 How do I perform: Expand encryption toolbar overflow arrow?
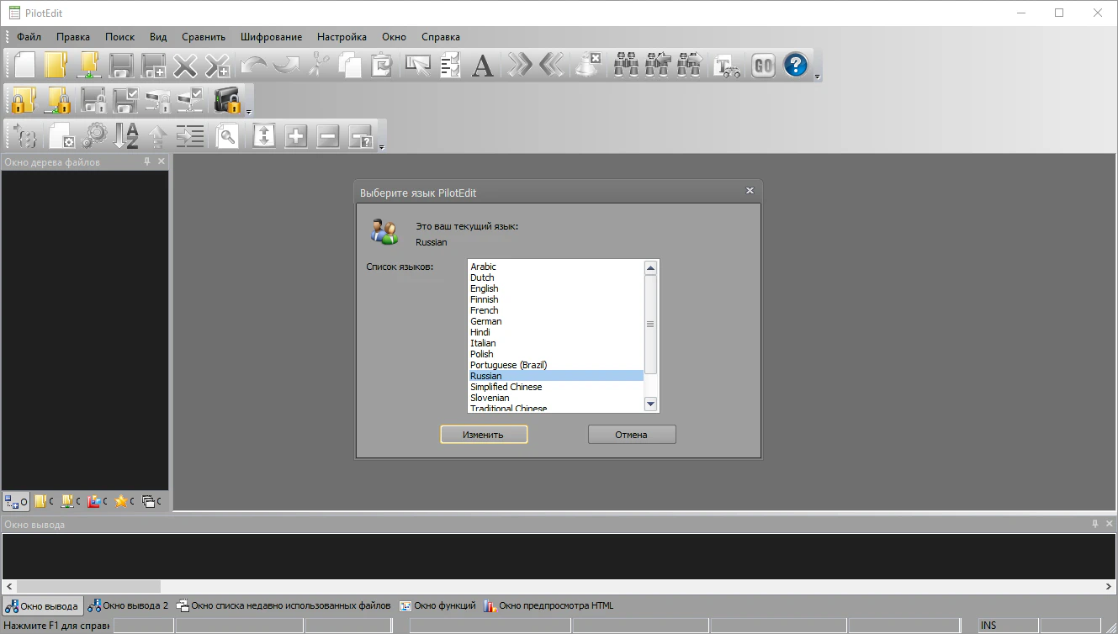click(249, 111)
